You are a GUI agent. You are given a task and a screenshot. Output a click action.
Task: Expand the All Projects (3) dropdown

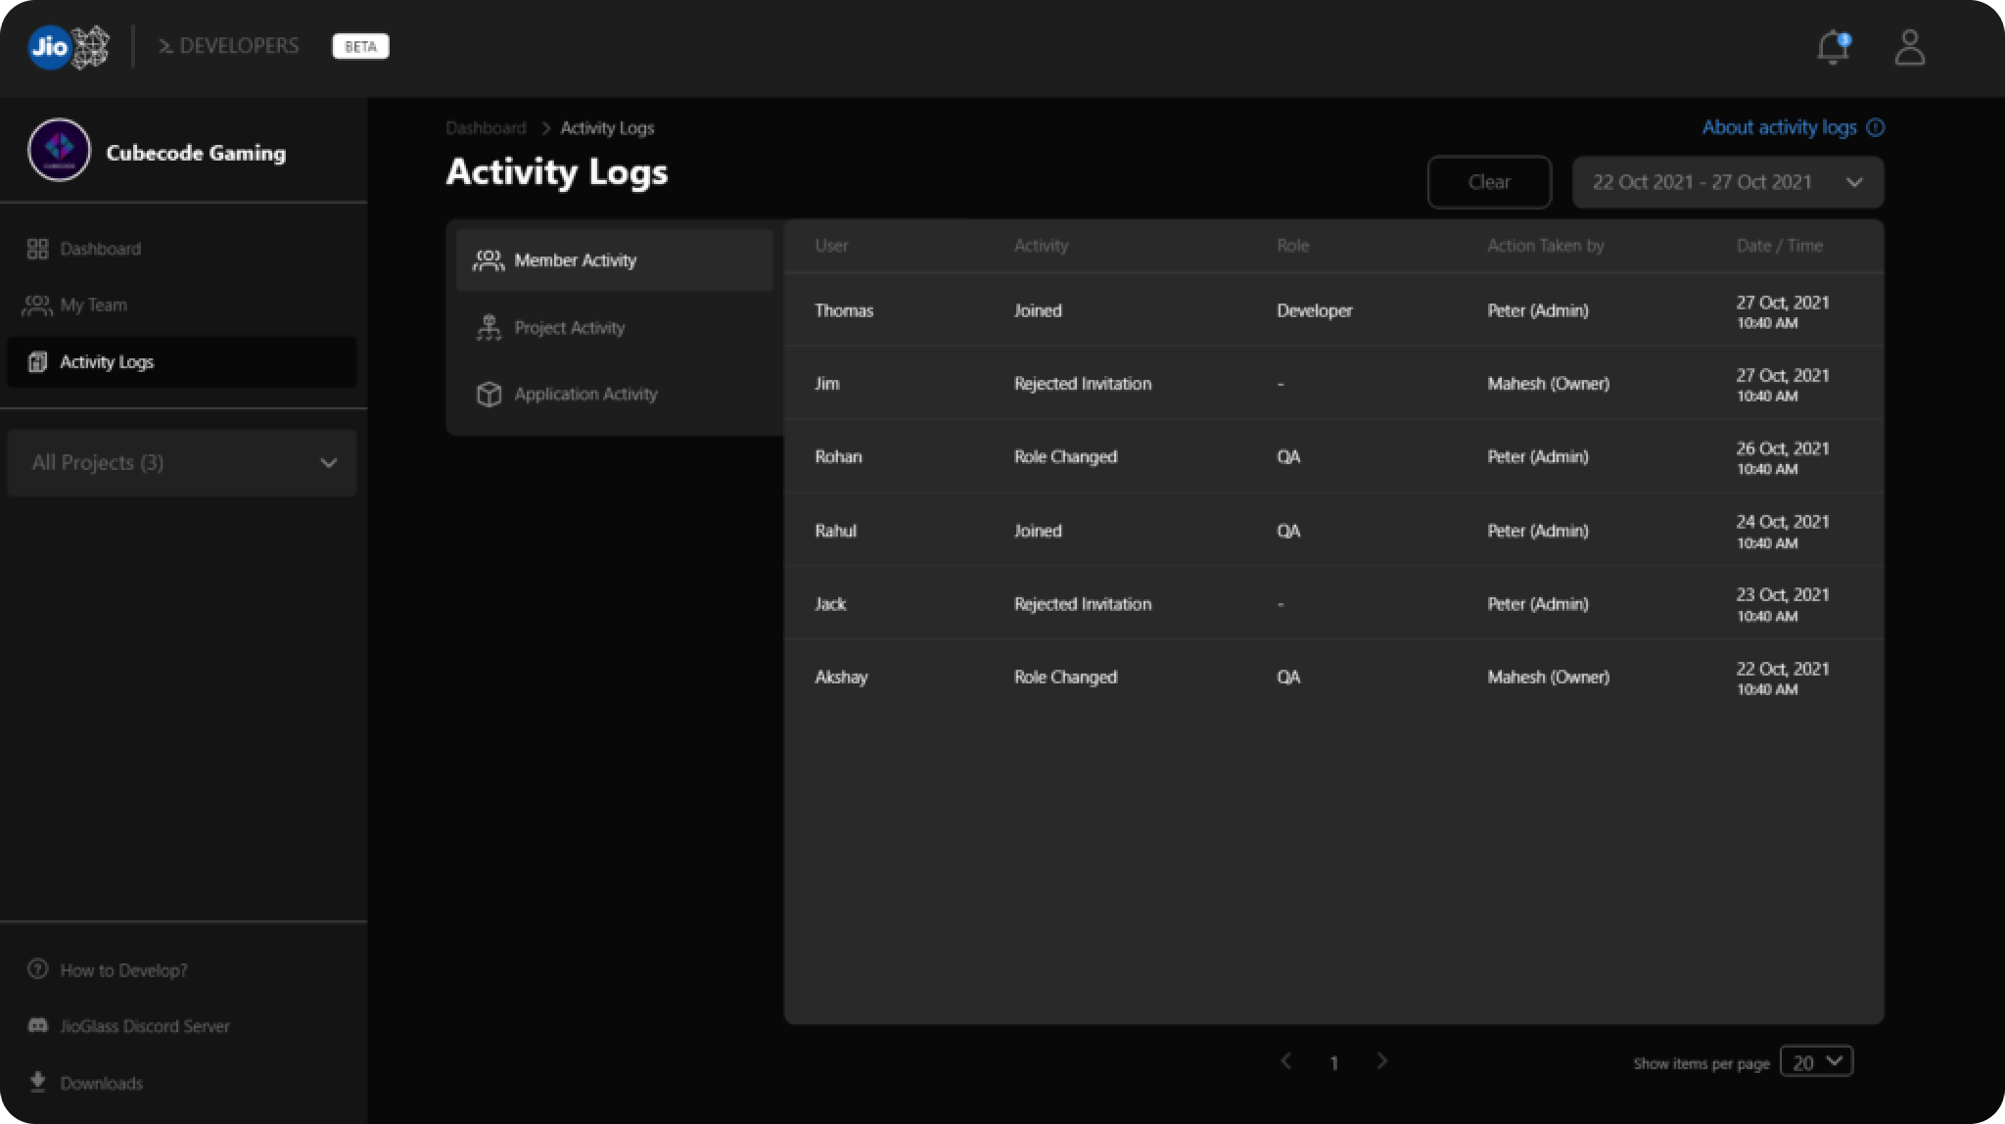point(182,463)
